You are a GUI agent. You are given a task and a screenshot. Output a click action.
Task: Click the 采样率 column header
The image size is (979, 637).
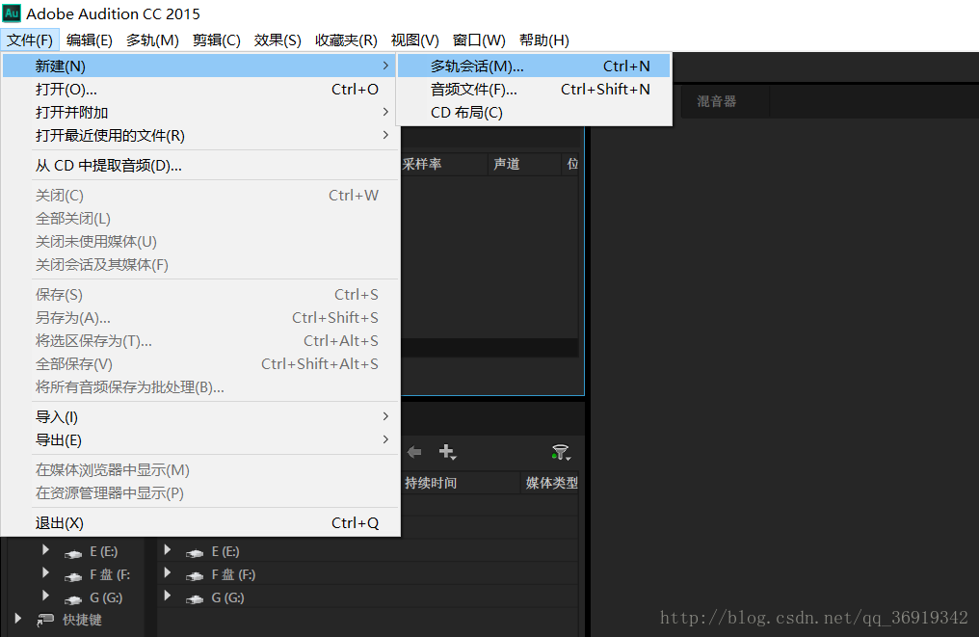(x=422, y=164)
